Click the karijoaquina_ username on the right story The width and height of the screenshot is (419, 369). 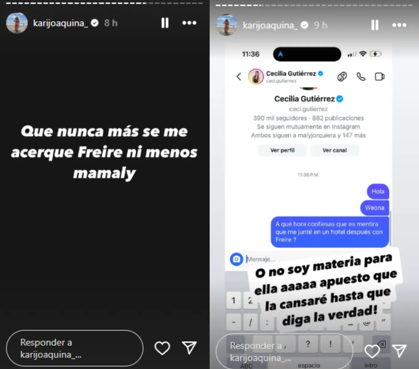(x=270, y=25)
